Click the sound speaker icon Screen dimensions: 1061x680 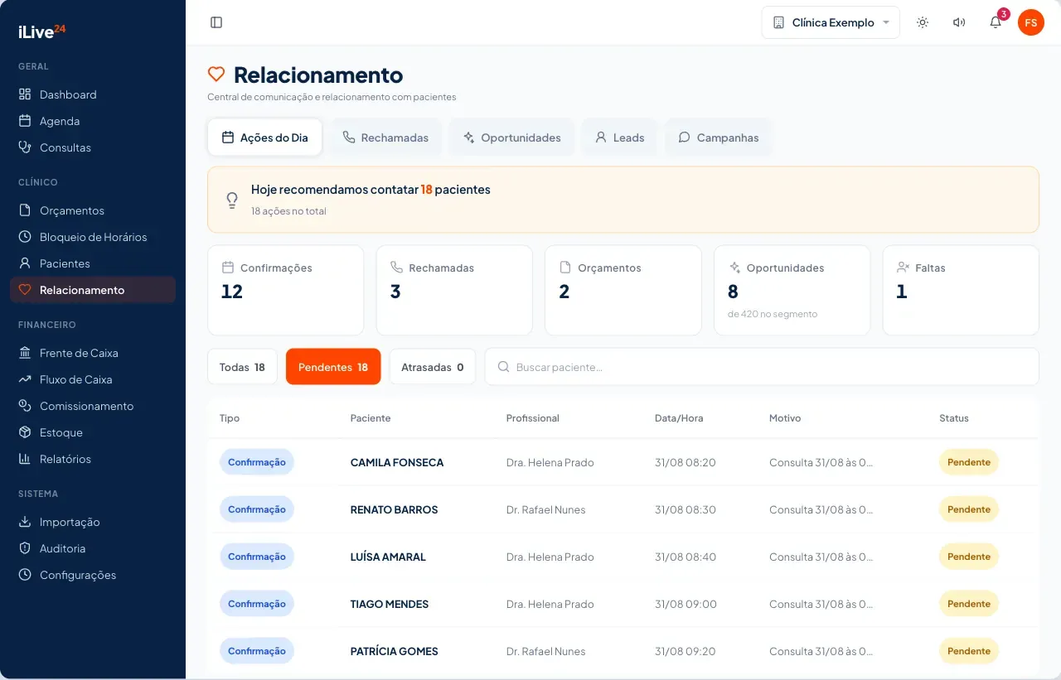tap(959, 22)
